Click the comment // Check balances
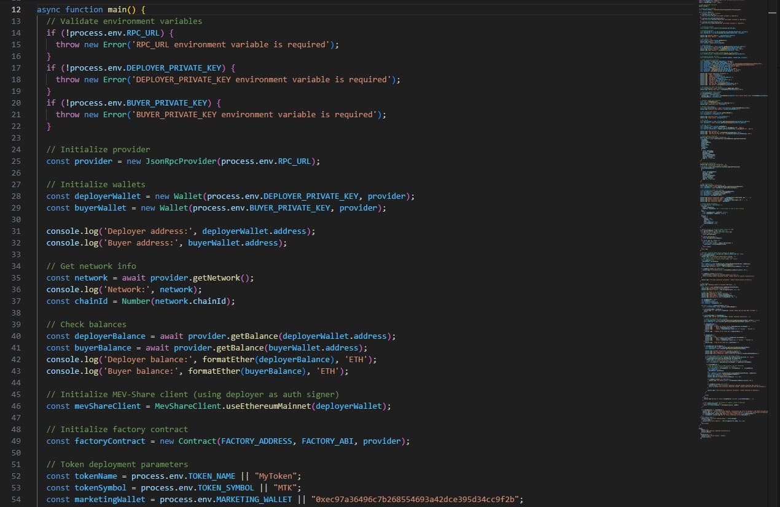The width and height of the screenshot is (780, 507). point(87,324)
